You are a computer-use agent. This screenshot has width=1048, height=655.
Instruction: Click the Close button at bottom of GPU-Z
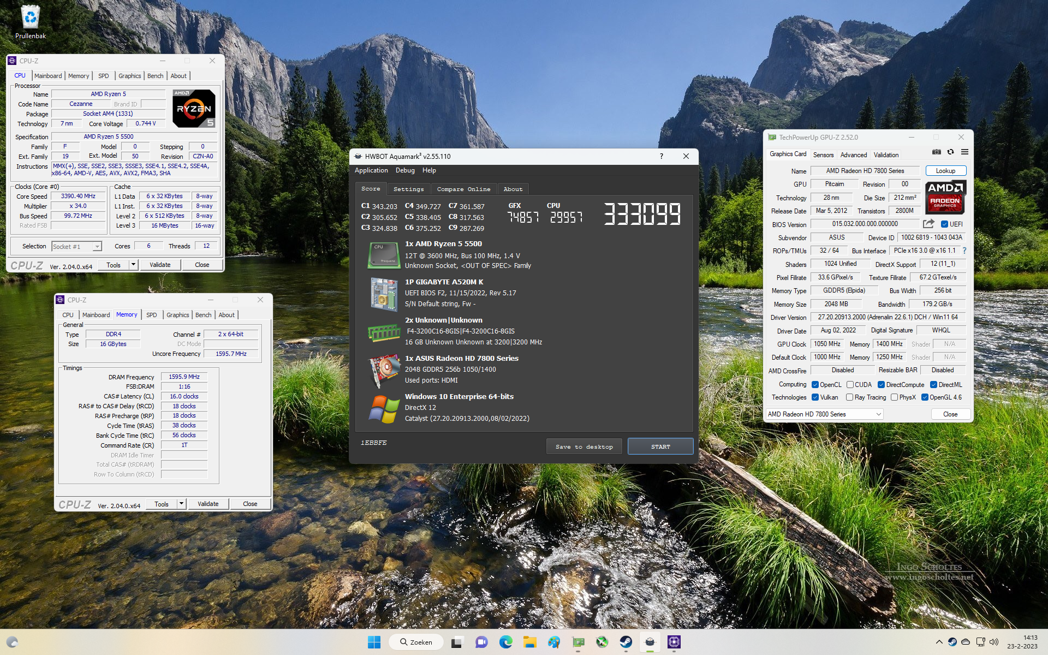tap(950, 414)
